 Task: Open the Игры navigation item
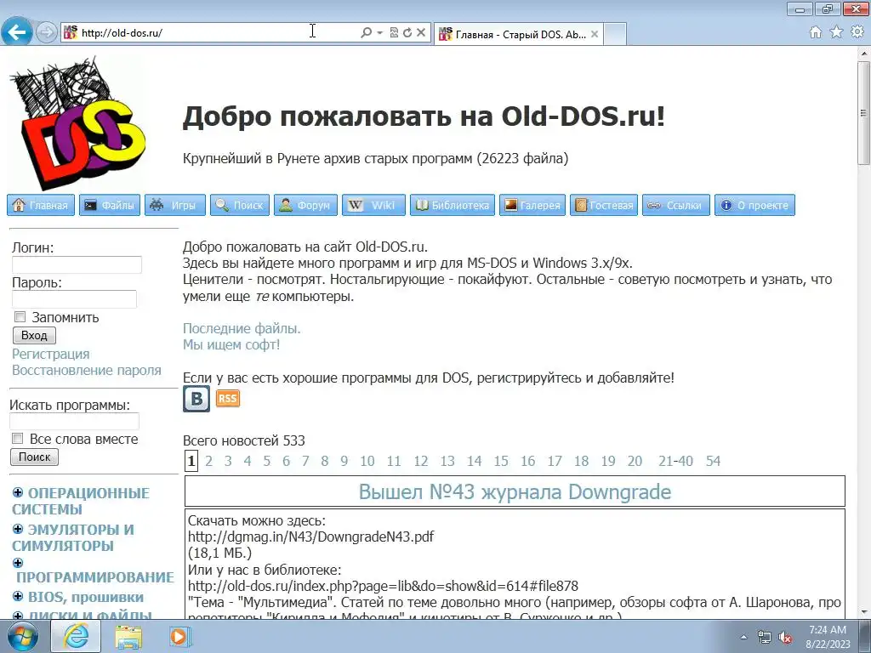[x=175, y=205]
